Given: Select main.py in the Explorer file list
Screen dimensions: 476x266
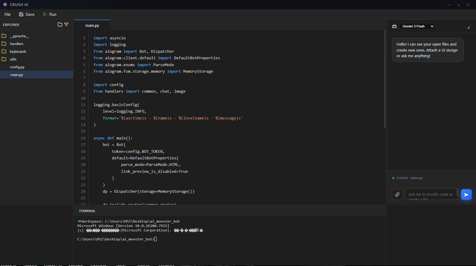Looking at the screenshot, I should click(x=17, y=75).
